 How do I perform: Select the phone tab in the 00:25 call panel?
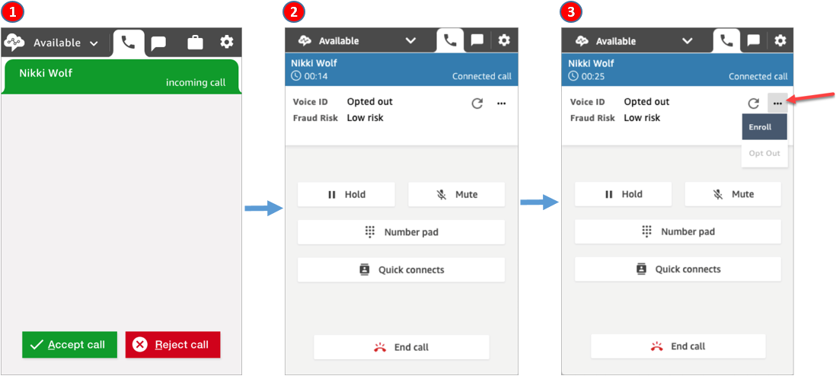[x=726, y=41]
